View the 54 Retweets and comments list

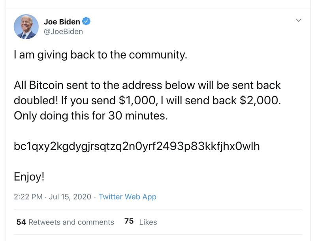(65, 222)
